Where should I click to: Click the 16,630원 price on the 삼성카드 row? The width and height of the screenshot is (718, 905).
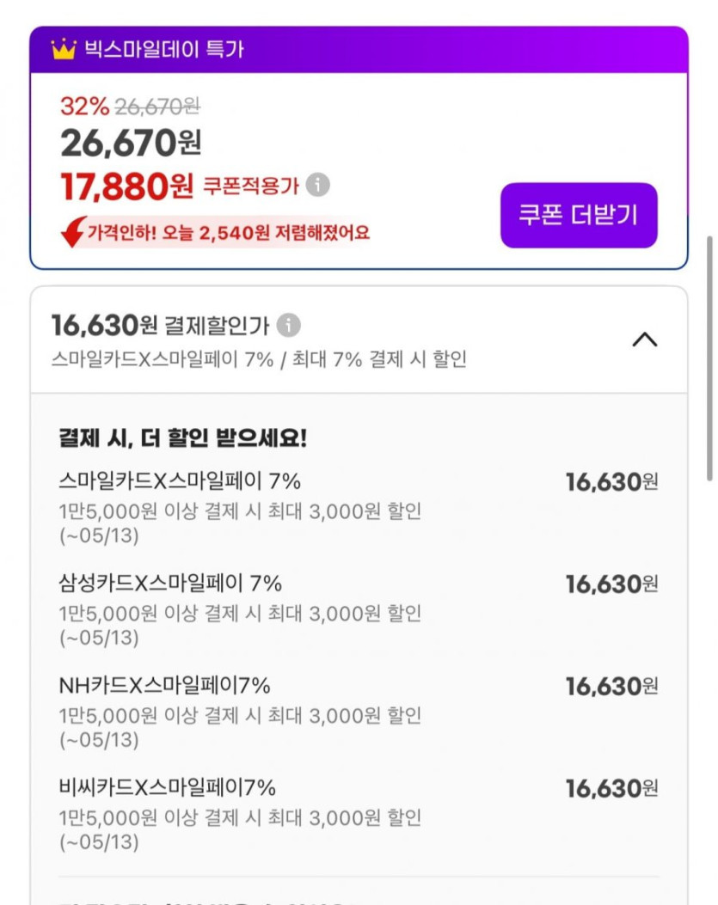click(611, 584)
